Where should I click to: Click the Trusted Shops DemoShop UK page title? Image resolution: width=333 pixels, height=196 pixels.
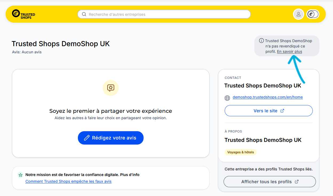[61, 44]
